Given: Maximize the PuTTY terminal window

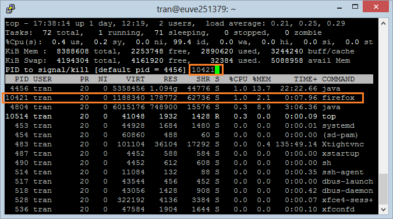Looking at the screenshot, I should (x=355, y=7).
